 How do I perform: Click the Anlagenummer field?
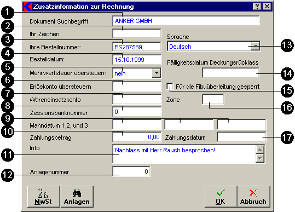pyautogui.click(x=131, y=171)
